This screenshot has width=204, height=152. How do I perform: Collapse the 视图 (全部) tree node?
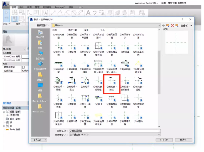point(4,112)
